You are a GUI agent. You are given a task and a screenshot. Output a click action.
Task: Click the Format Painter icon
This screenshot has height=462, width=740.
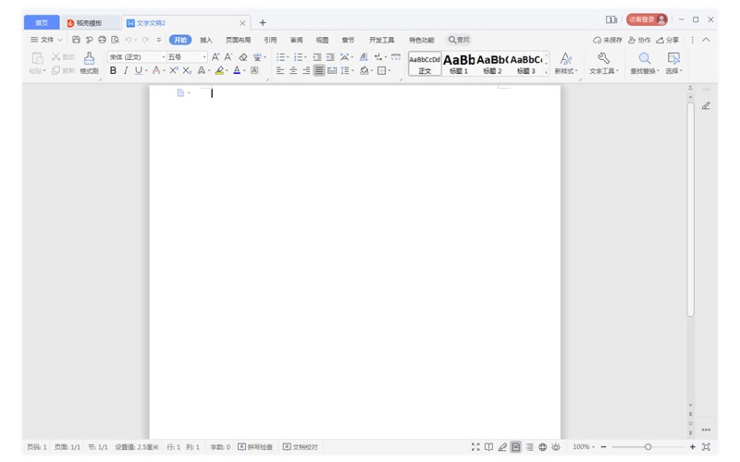(89, 63)
